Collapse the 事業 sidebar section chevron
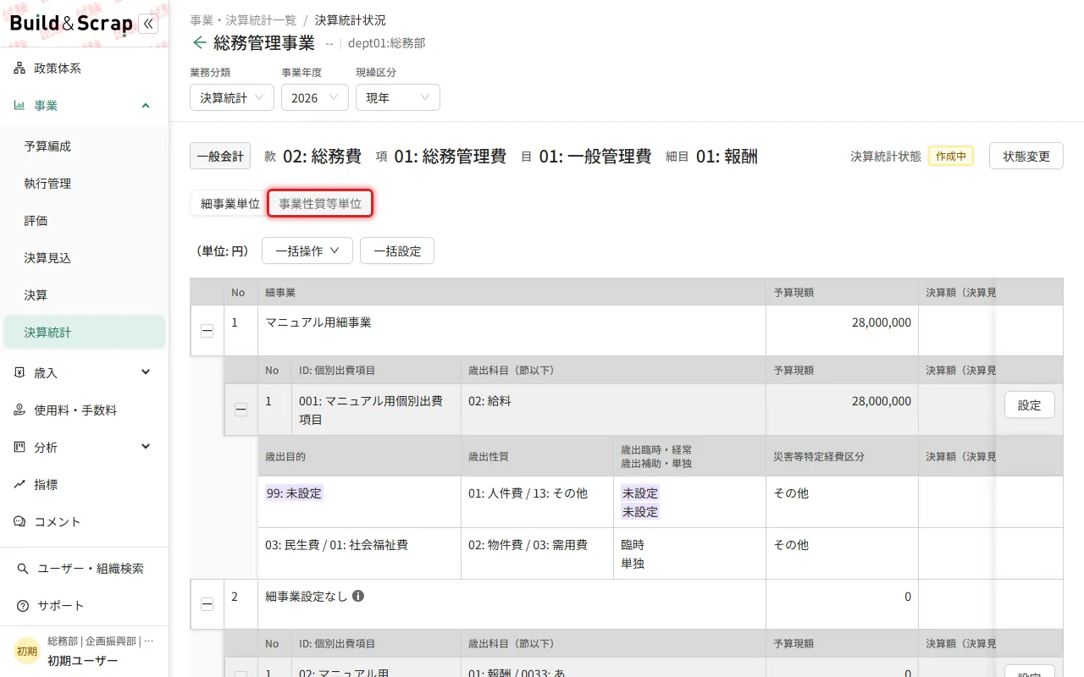 pos(146,106)
